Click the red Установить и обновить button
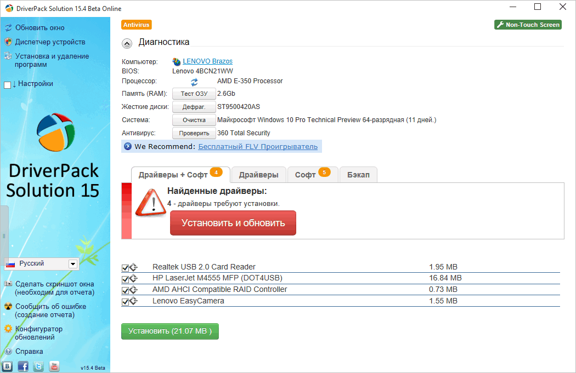The height and width of the screenshot is (373, 576). coord(233,223)
